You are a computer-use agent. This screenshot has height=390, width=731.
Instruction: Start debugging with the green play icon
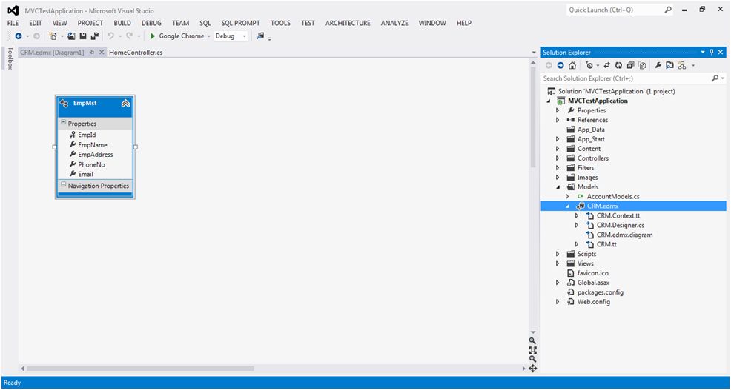coord(153,36)
